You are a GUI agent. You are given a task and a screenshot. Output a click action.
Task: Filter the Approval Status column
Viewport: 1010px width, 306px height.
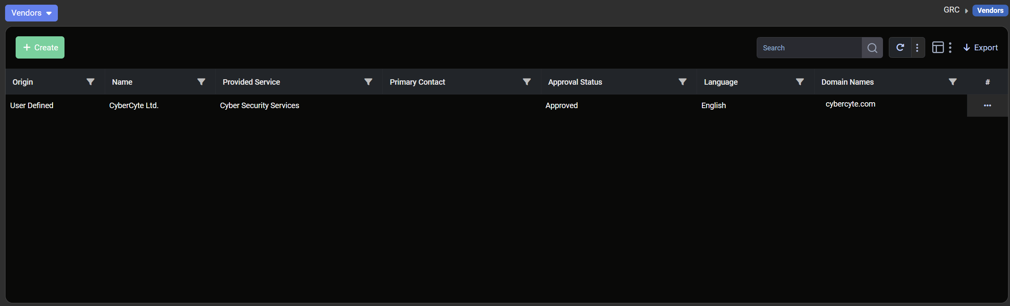tap(682, 82)
